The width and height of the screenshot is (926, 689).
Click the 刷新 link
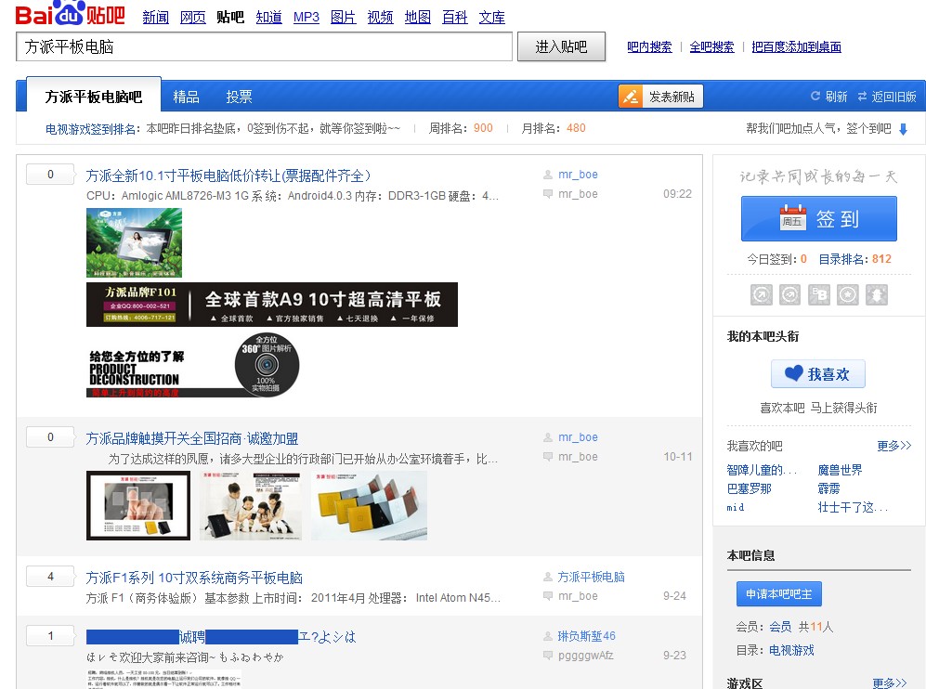[x=836, y=97]
